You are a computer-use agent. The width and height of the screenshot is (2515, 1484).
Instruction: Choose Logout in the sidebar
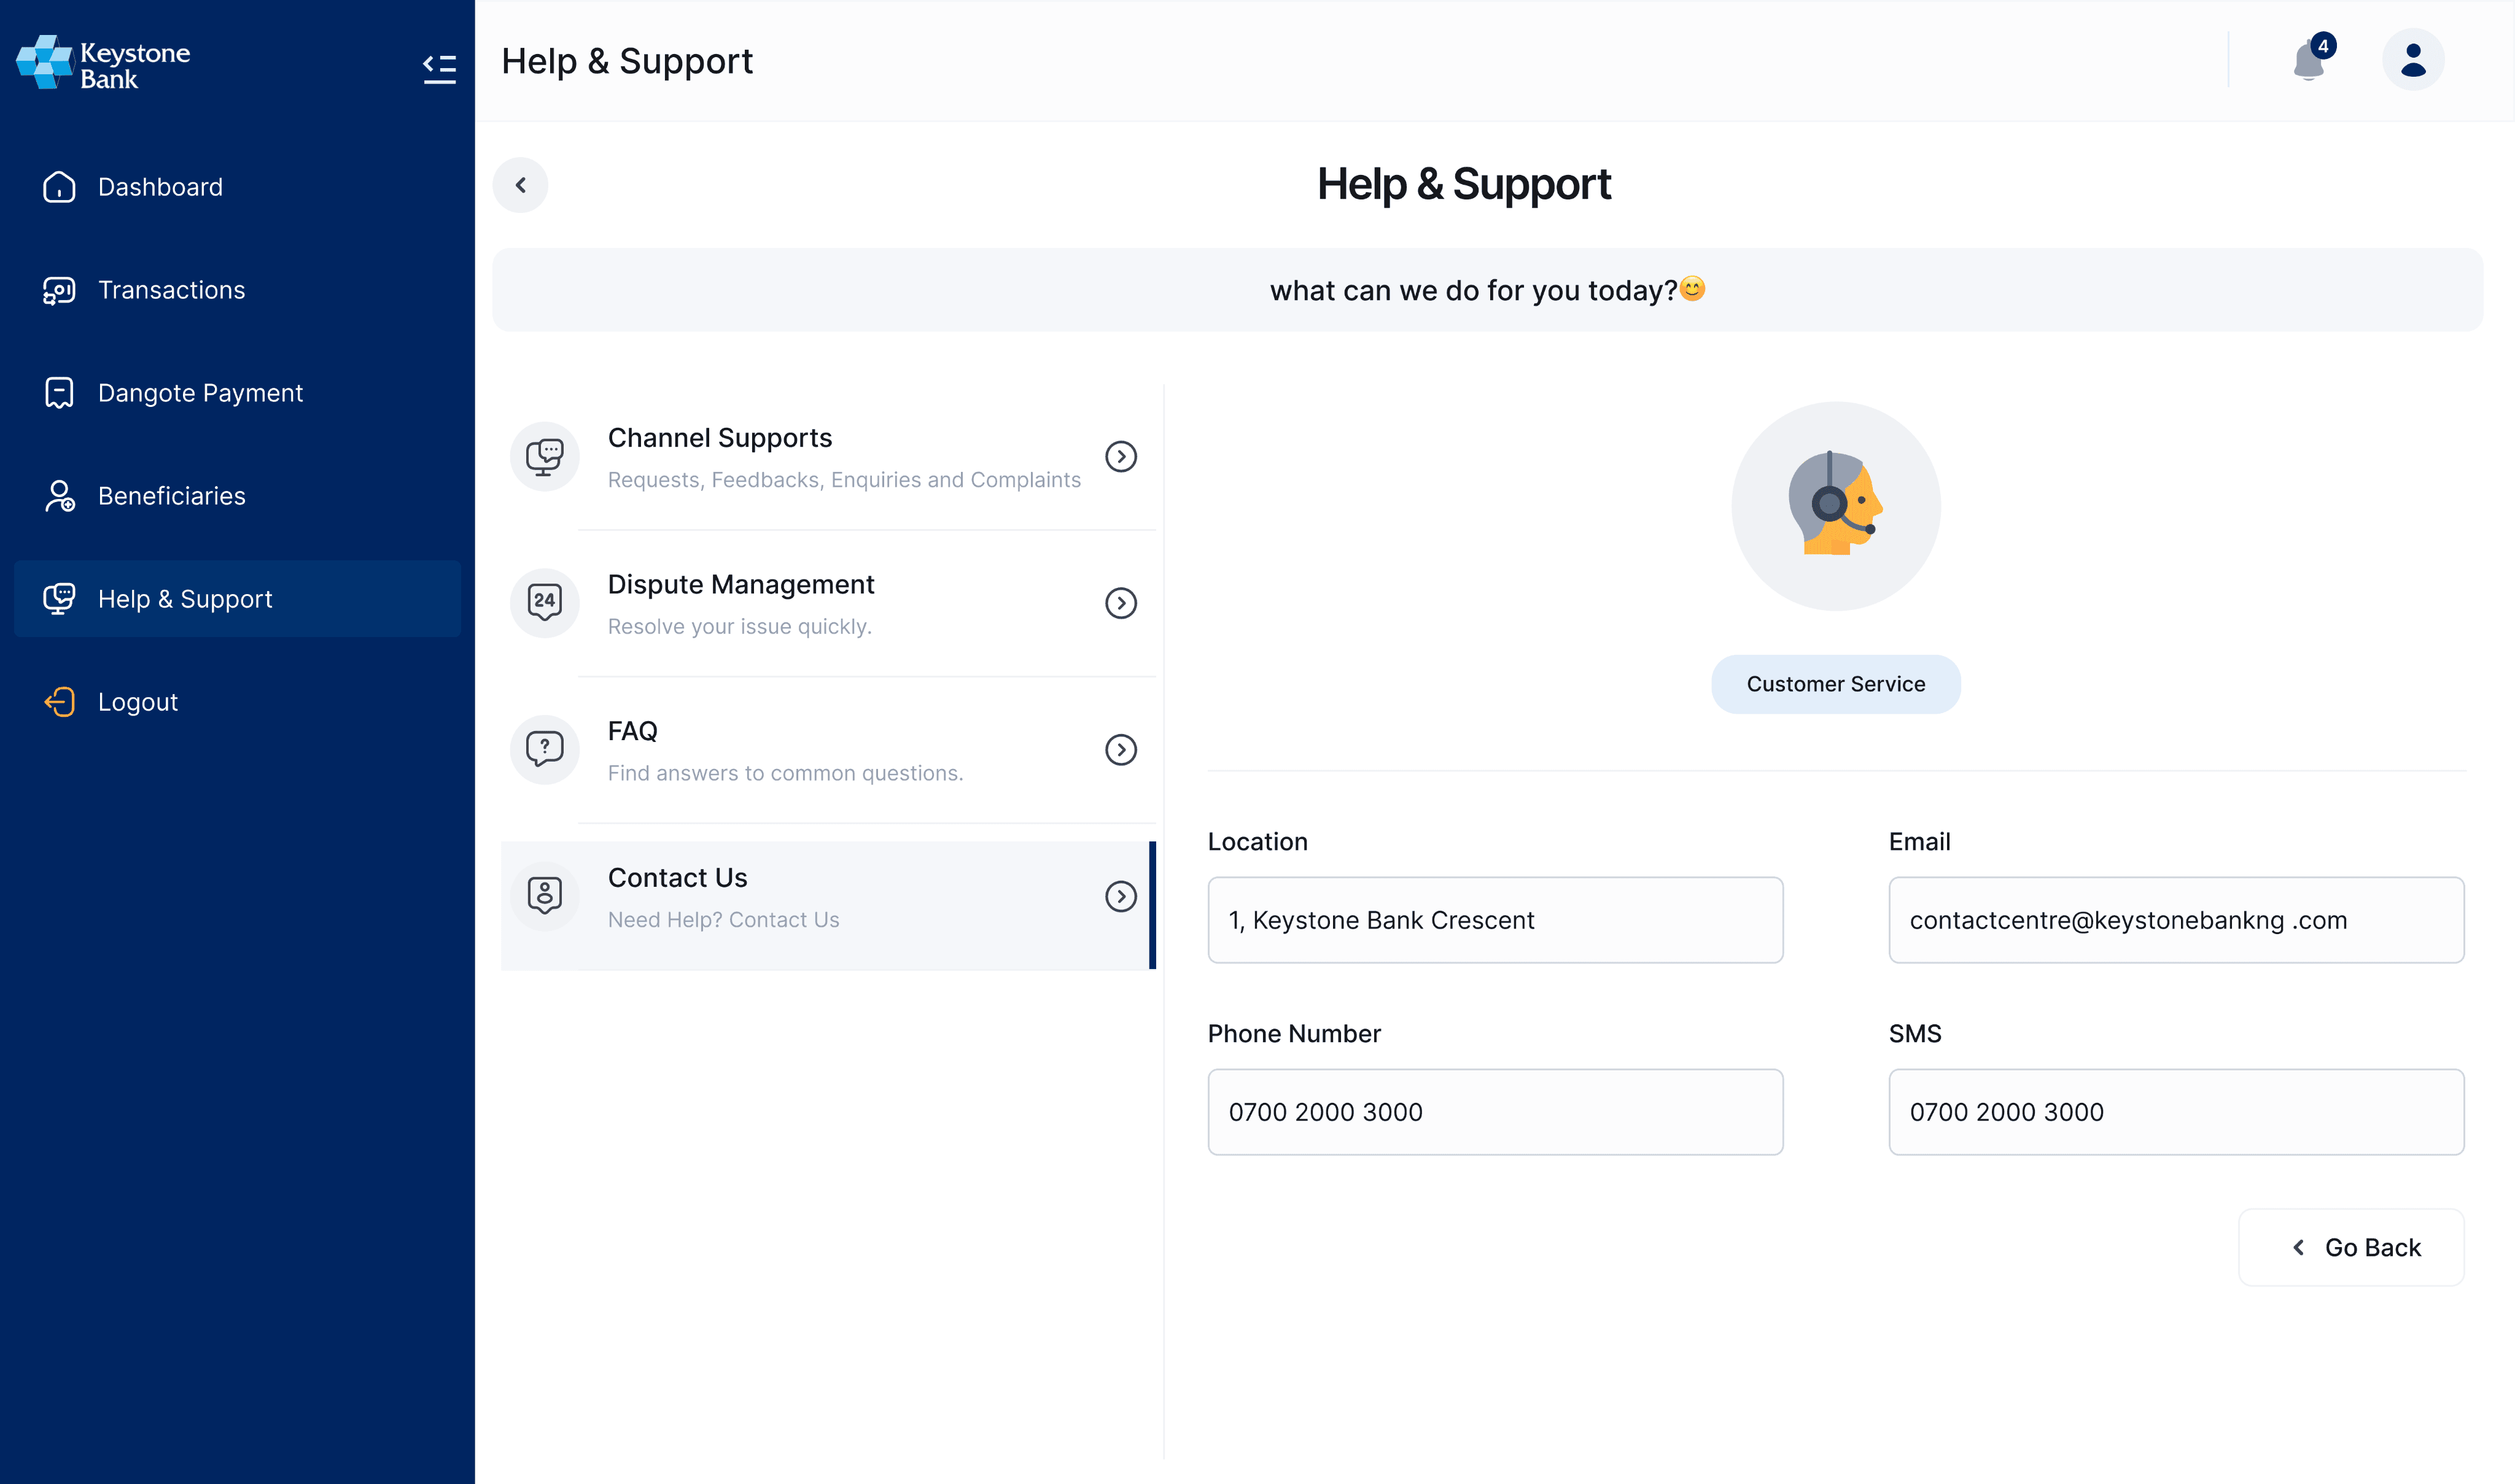point(237,702)
